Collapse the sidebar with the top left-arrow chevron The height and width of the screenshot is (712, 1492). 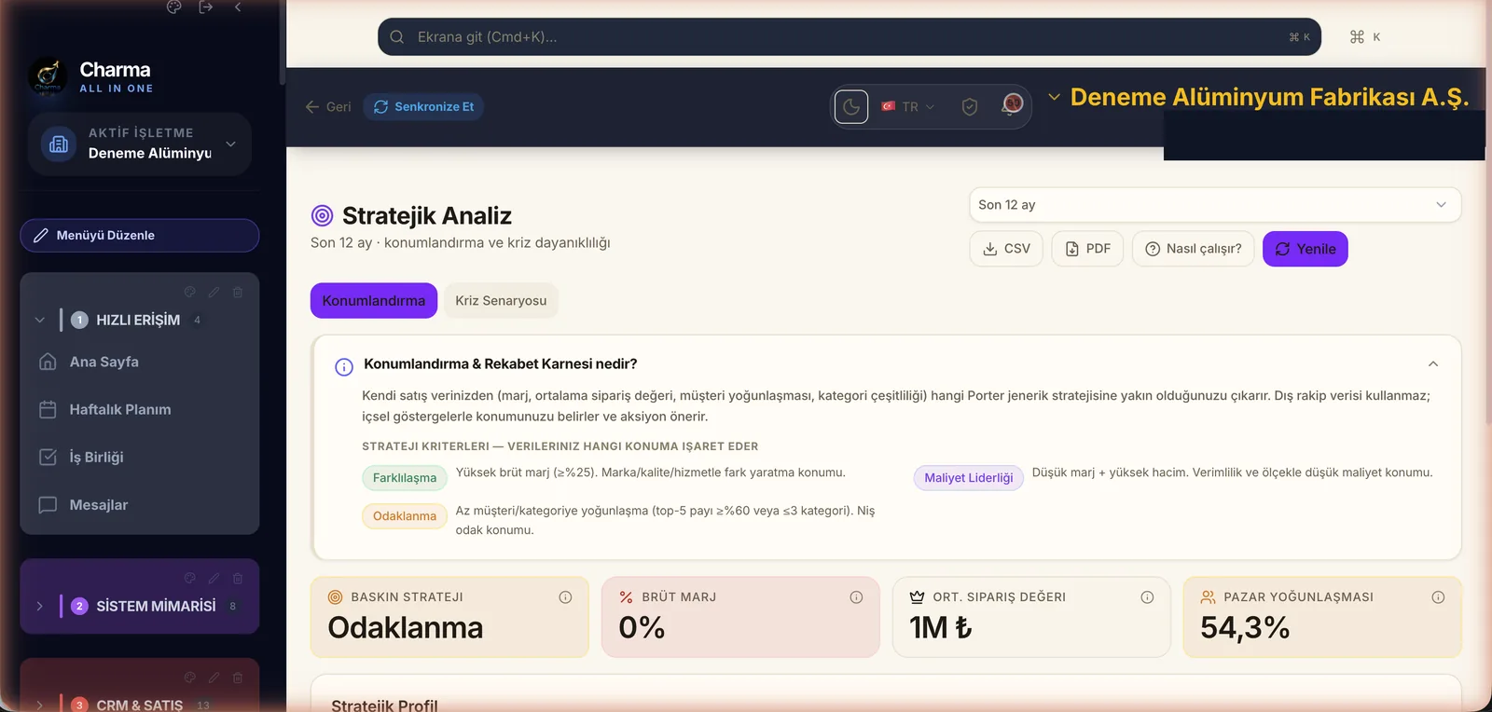238,7
